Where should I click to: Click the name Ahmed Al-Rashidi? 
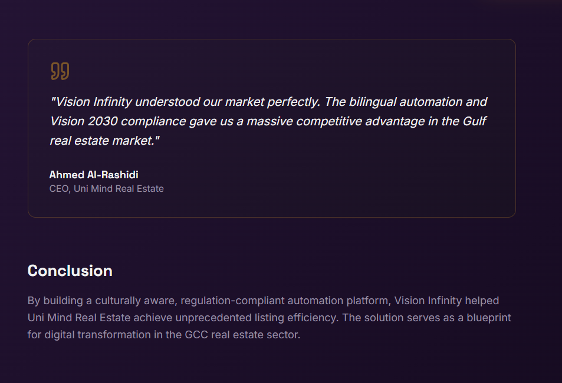(94, 175)
